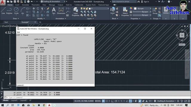This screenshot has height=107, width=191.
Task: Open the Parametric ribbon tab
Action: (36, 5)
